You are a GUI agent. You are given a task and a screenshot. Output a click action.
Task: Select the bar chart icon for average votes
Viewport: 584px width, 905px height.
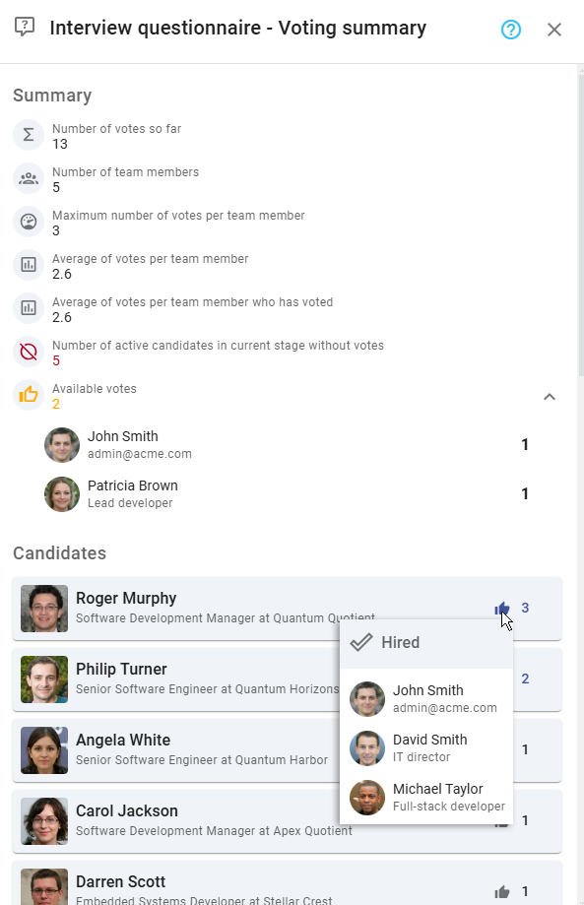tap(28, 265)
